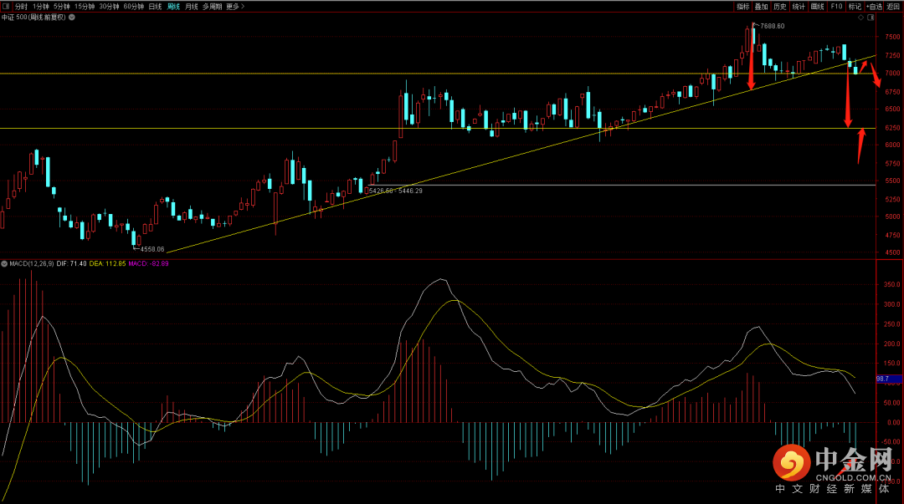Click the panel toggle icon before 分时
Viewport: 904px width, 504px height.
pos(6,6)
